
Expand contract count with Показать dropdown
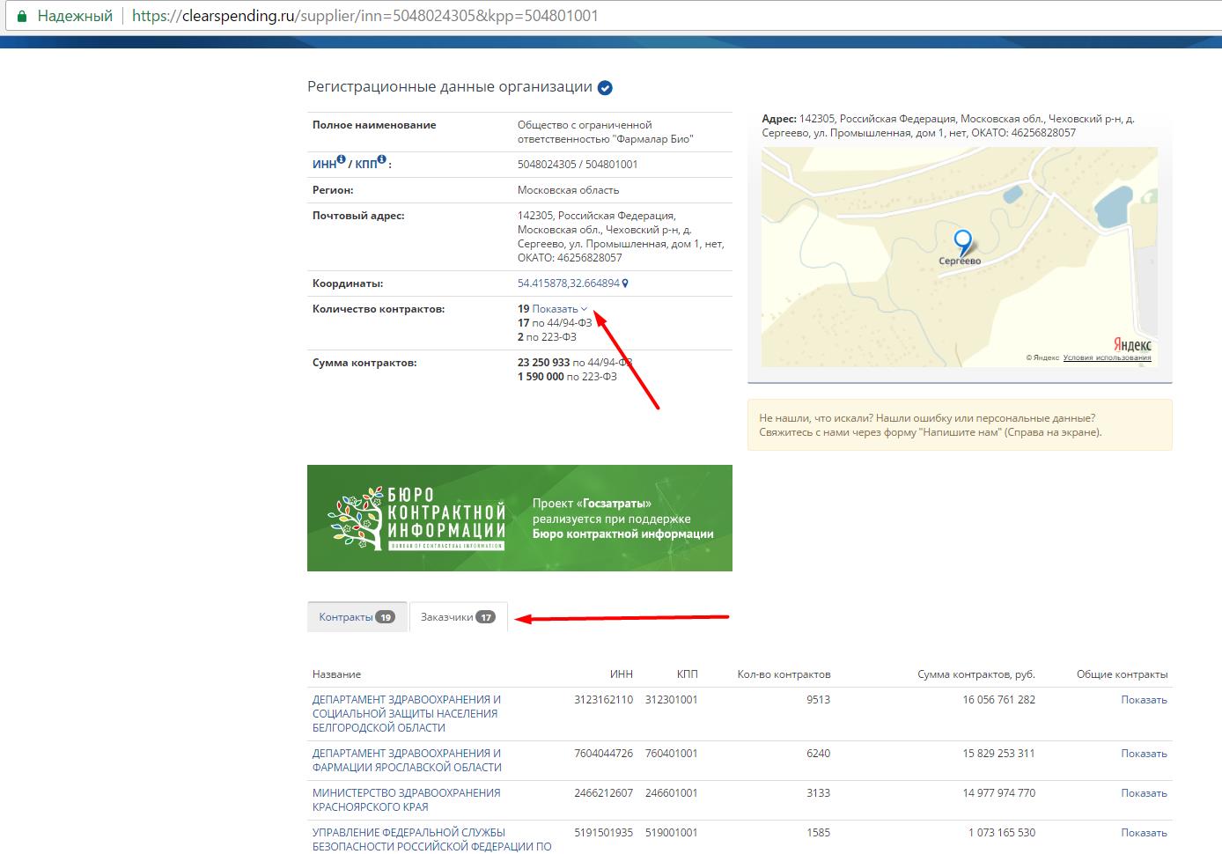[559, 309]
